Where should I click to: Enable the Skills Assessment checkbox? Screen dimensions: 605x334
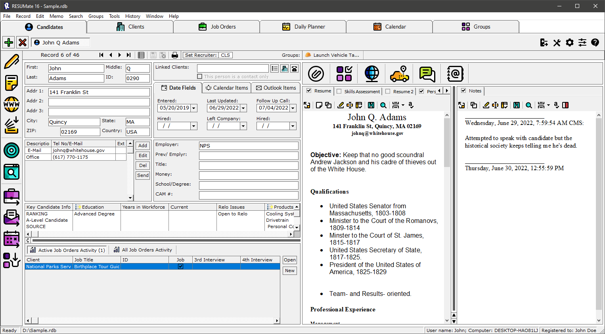click(339, 91)
